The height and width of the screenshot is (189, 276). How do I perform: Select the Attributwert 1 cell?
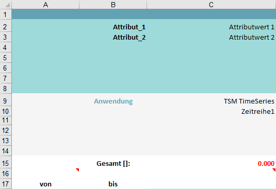211,27
